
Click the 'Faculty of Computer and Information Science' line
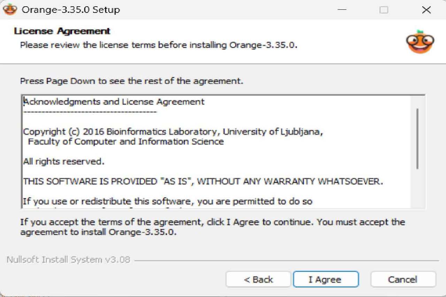click(x=125, y=142)
